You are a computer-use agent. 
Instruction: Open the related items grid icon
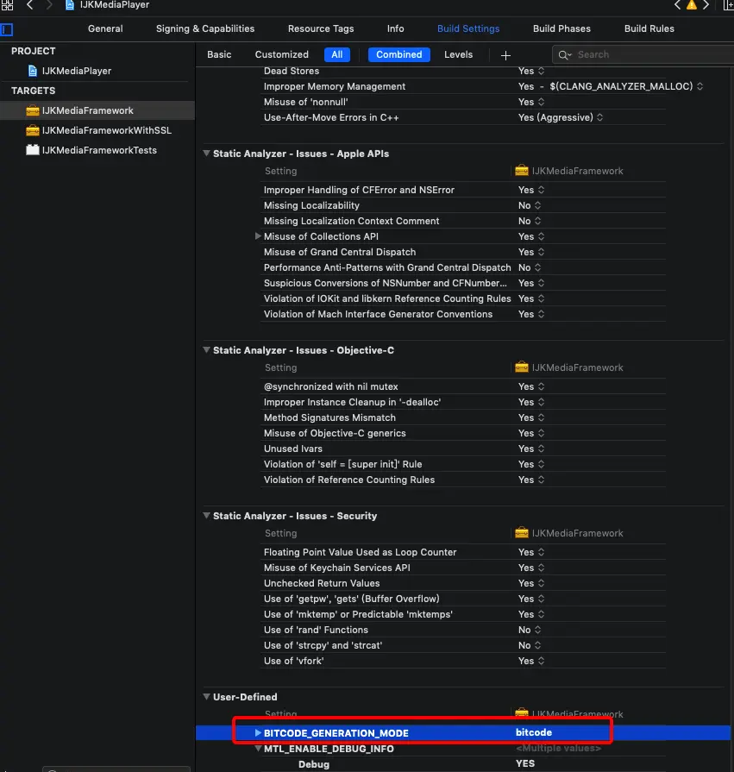point(7,5)
